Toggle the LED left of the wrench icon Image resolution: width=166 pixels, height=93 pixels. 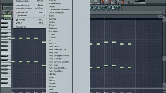pyautogui.click(x=116, y=3)
